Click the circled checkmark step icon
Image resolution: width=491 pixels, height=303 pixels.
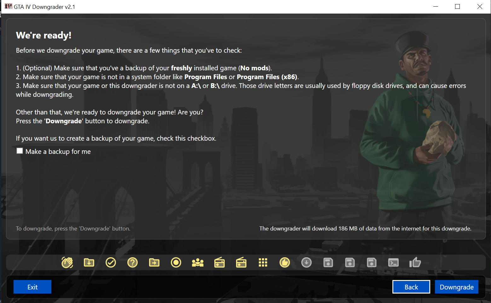click(x=111, y=262)
